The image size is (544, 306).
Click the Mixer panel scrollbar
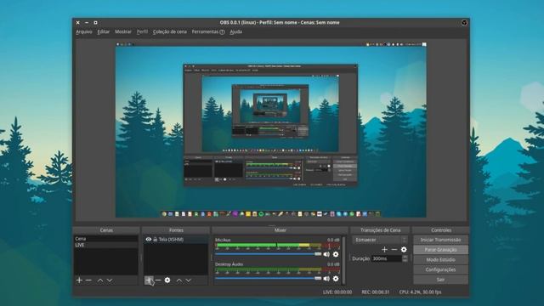tap(343, 260)
